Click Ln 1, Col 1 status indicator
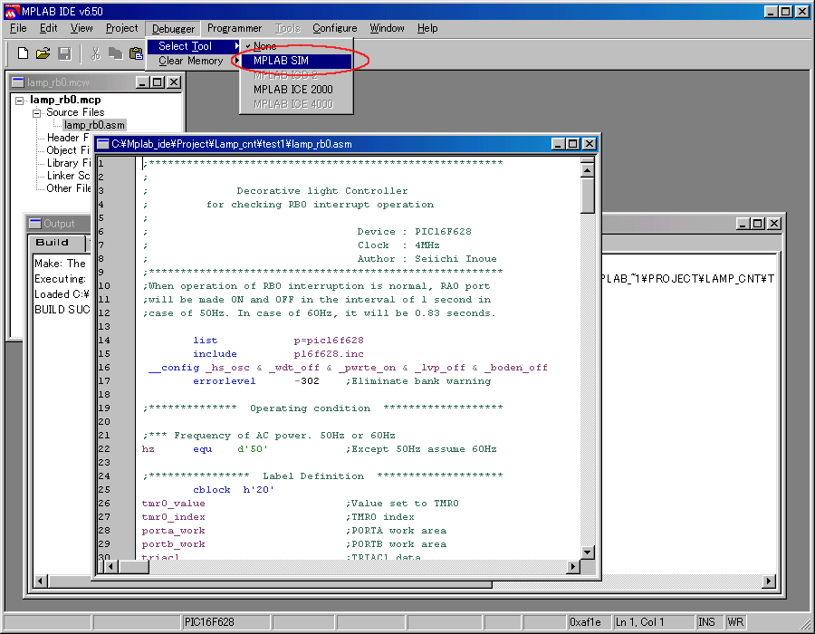Screen dimensions: 815x634 tap(654, 622)
